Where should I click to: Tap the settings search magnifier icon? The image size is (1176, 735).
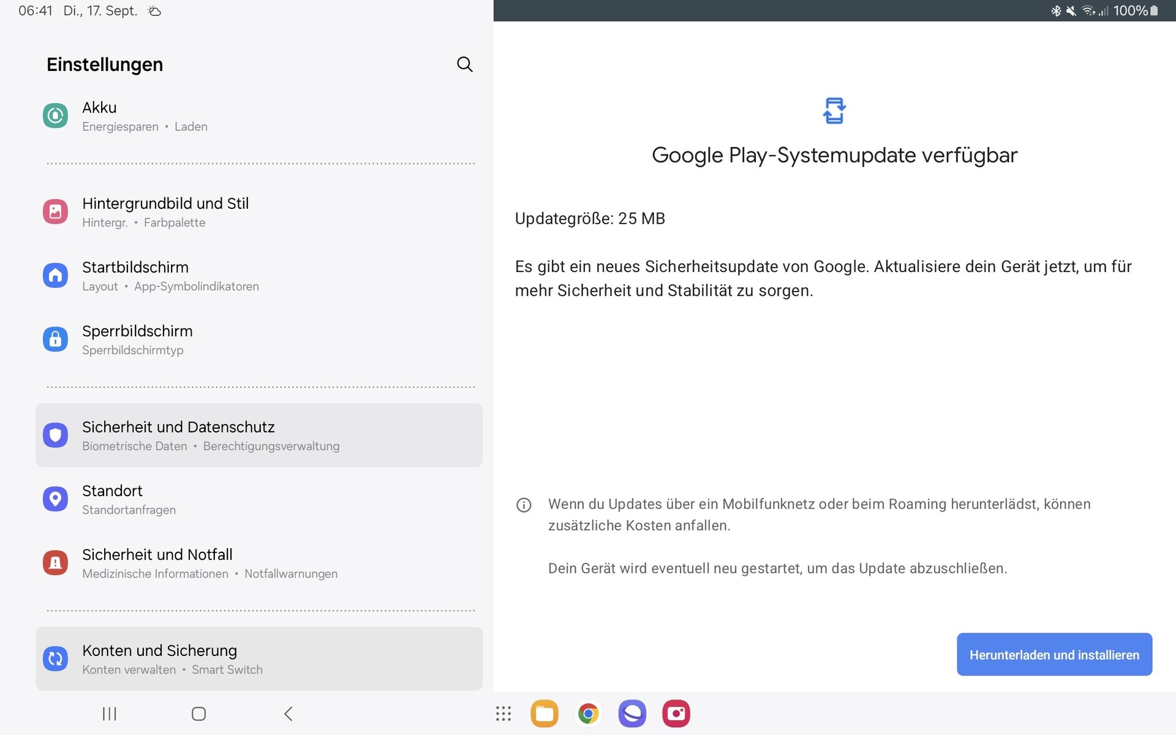click(464, 64)
